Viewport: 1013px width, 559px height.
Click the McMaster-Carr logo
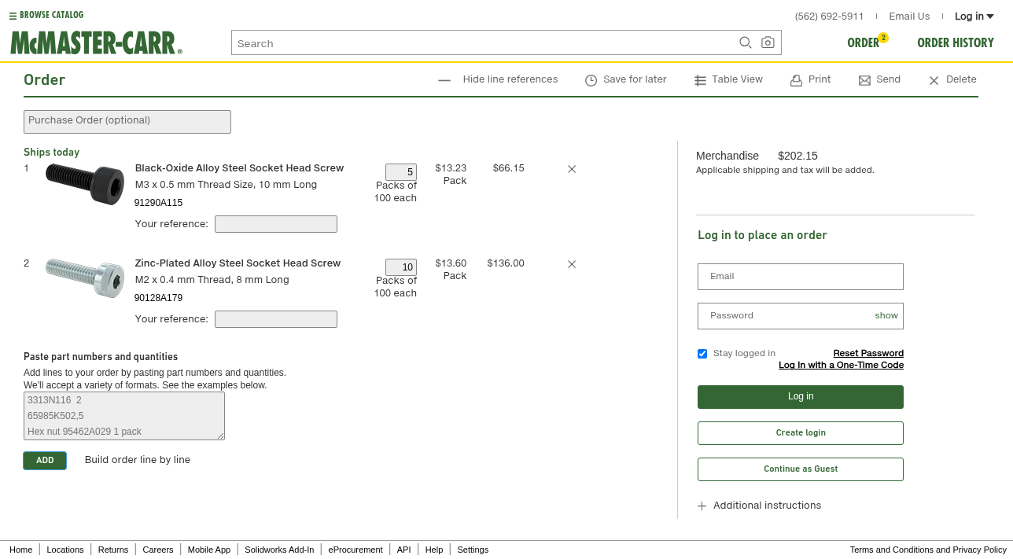[96, 43]
